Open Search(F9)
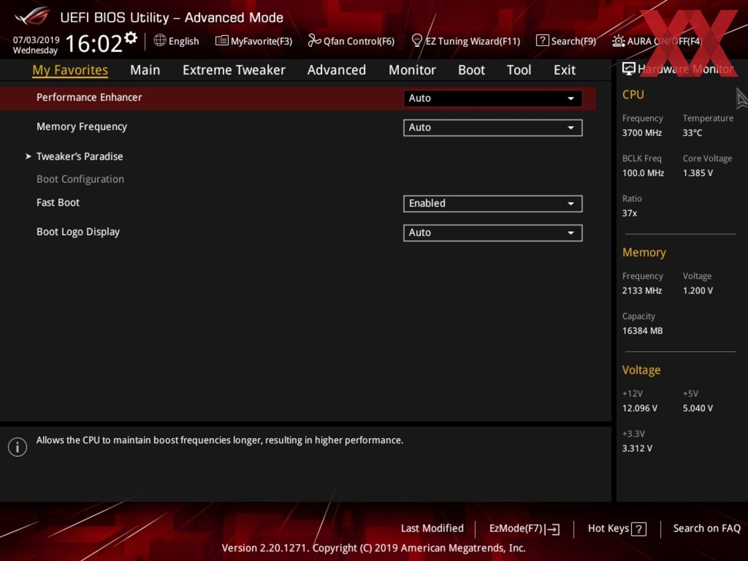This screenshot has width=748, height=561. [x=574, y=41]
